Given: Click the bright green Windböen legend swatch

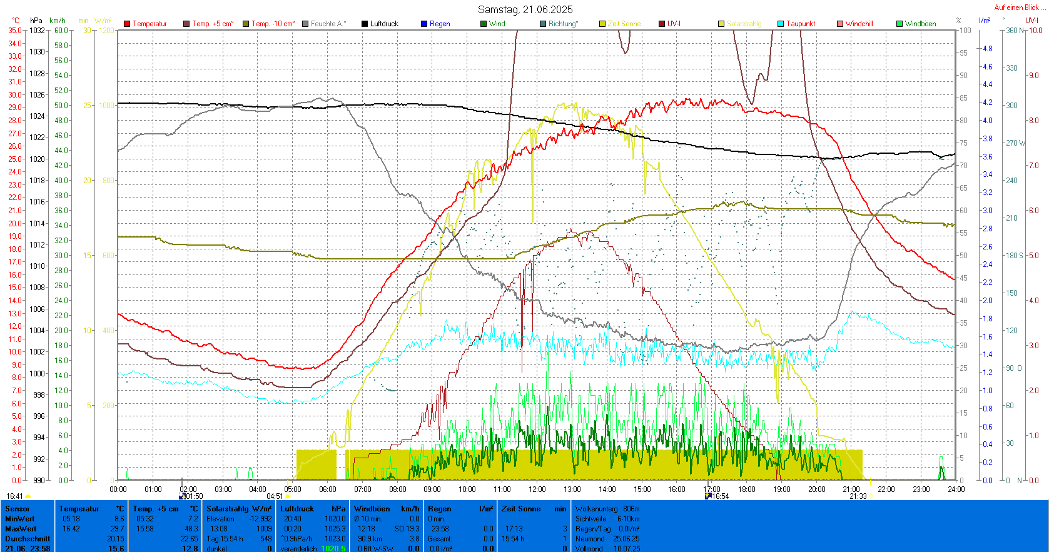Looking at the screenshot, I should pos(900,24).
